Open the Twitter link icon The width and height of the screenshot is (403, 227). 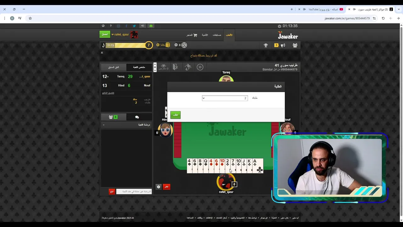pyautogui.click(x=134, y=26)
